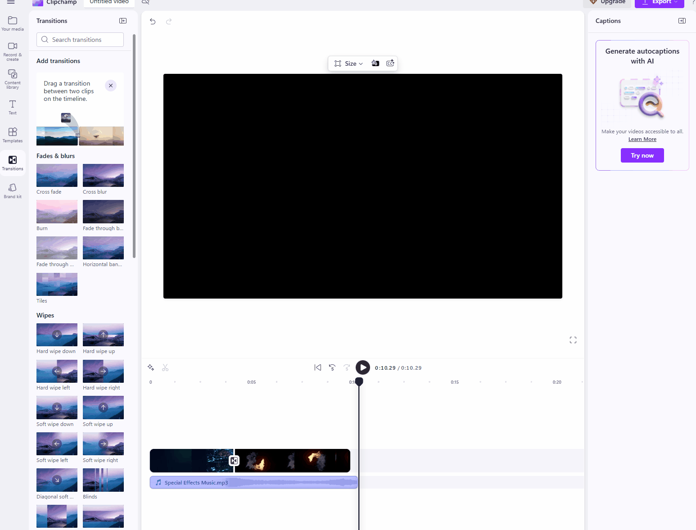Viewport: 696px width, 530px height.
Task: Collapse the Transitions panel
Action: pyautogui.click(x=122, y=21)
